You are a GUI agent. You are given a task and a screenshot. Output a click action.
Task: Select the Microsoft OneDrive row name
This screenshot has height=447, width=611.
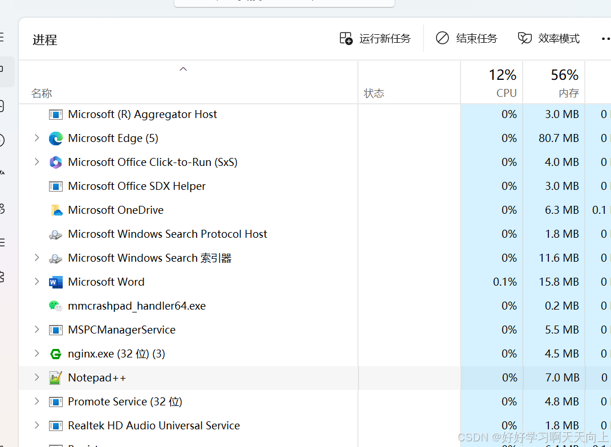coord(116,210)
